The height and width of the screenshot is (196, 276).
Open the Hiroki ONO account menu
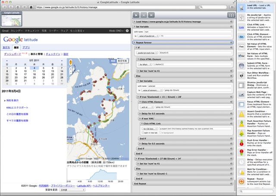click(x=116, y=31)
